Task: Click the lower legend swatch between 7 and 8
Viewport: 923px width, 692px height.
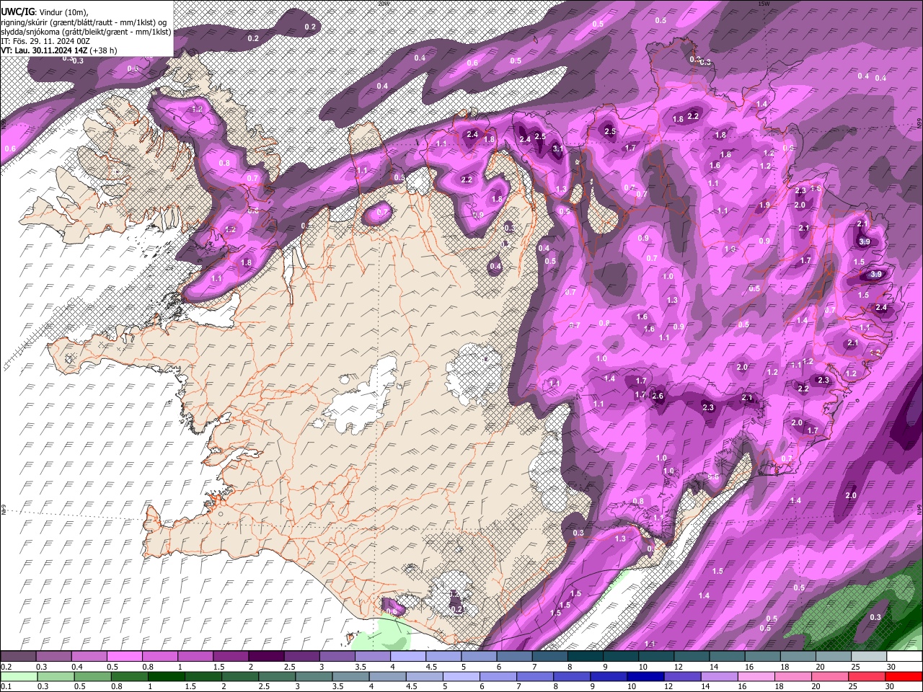Action: point(534,676)
